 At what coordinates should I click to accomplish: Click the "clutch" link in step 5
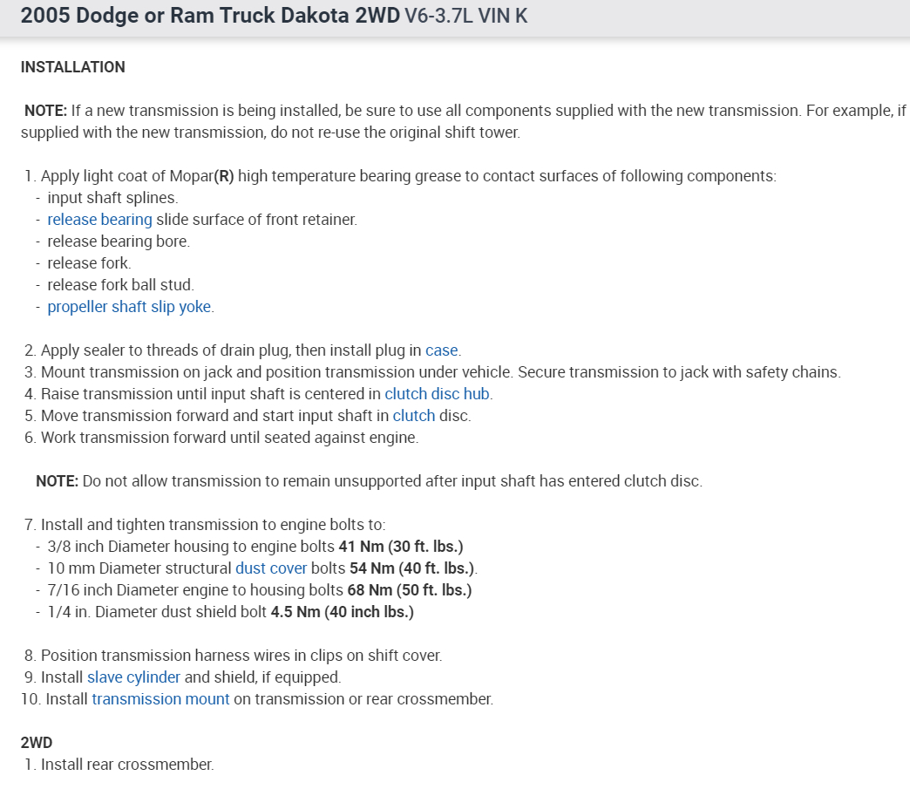[x=413, y=416]
